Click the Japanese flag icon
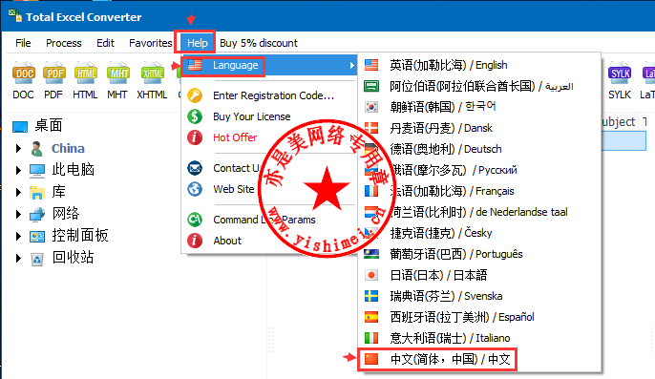This screenshot has height=379, width=655. (370, 275)
